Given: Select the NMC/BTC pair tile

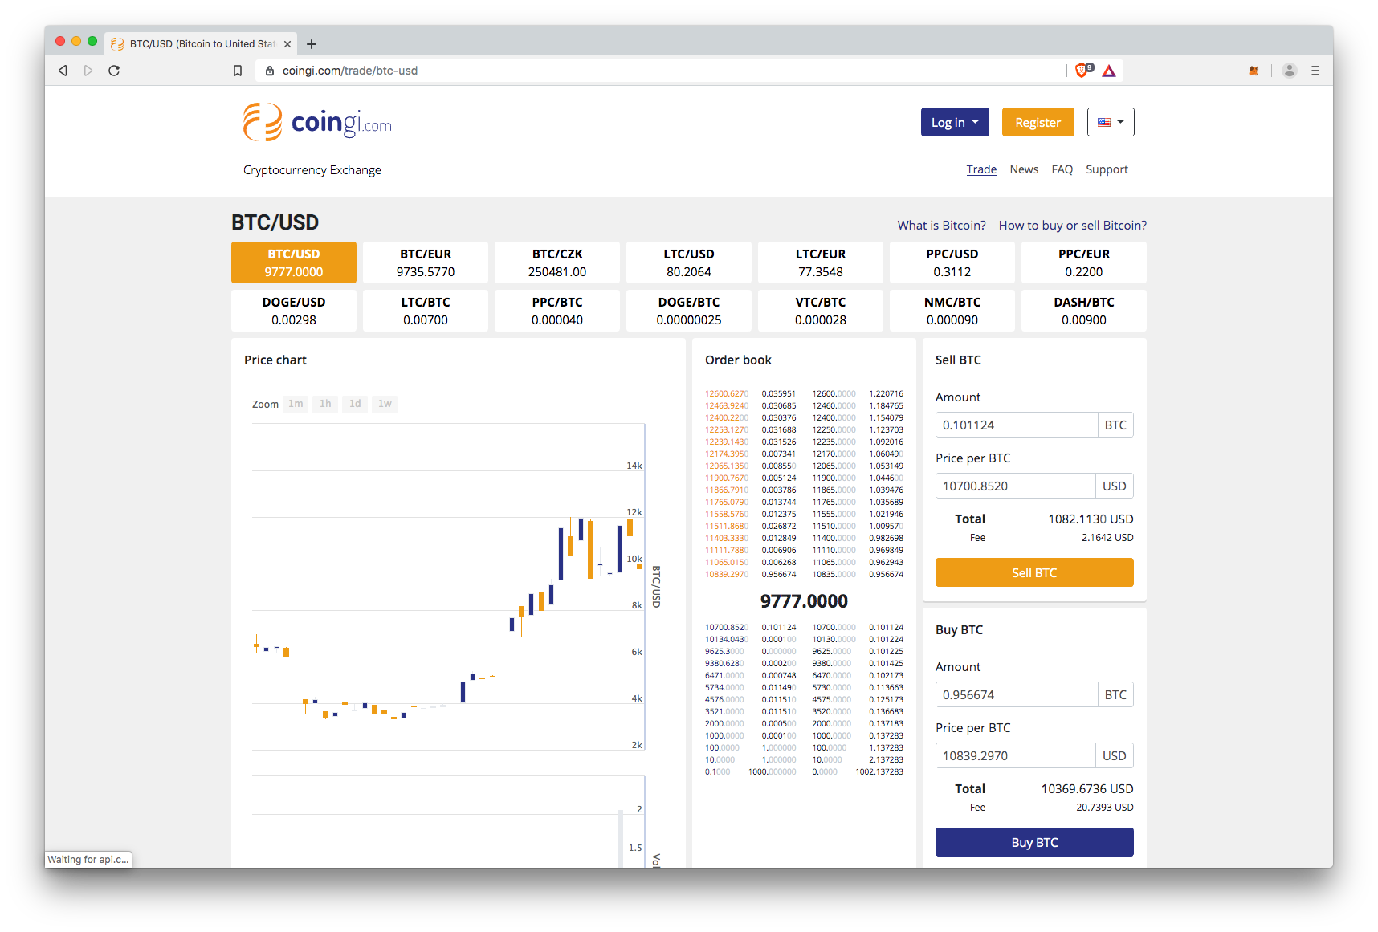Looking at the screenshot, I should [952, 311].
